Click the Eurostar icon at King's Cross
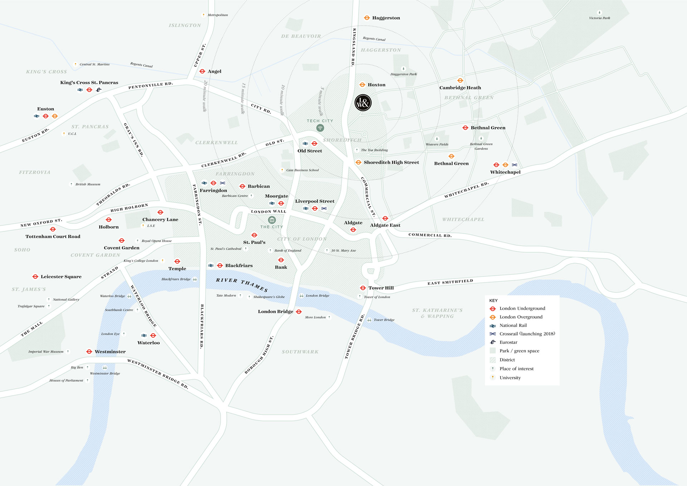The height and width of the screenshot is (486, 687). 99,90
